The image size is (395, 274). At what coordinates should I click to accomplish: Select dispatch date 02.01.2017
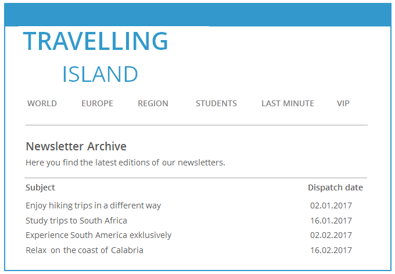[331, 205]
